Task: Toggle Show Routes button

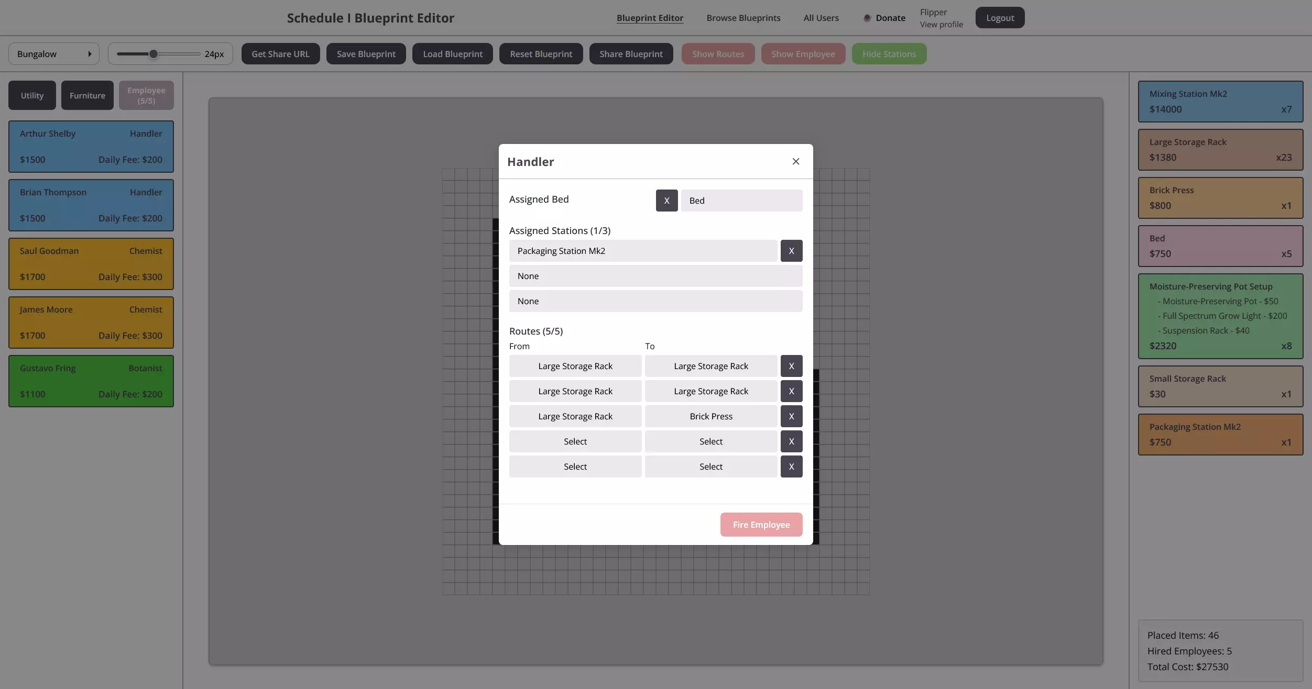Action: (718, 54)
